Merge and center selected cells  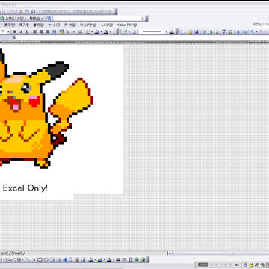pos(54,31)
